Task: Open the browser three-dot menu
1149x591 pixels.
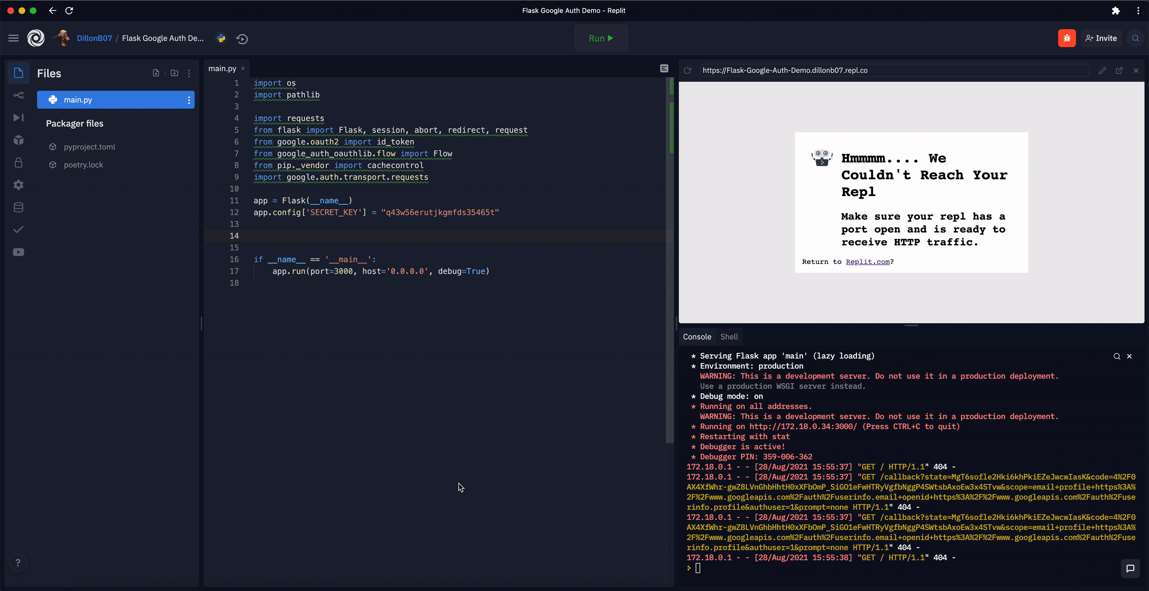Action: point(1138,10)
